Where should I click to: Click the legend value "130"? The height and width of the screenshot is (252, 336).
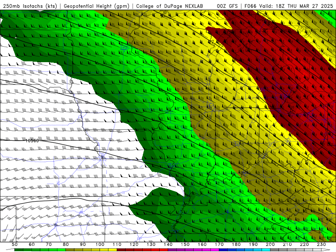(151, 244)
